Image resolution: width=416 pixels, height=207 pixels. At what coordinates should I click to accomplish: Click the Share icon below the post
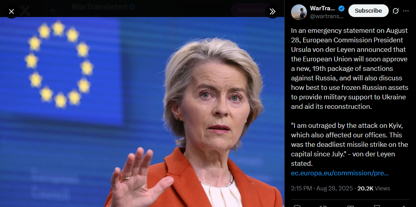tap(403, 207)
